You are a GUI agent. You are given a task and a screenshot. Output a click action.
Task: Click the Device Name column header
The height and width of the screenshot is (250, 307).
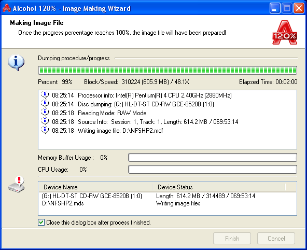point(95,187)
